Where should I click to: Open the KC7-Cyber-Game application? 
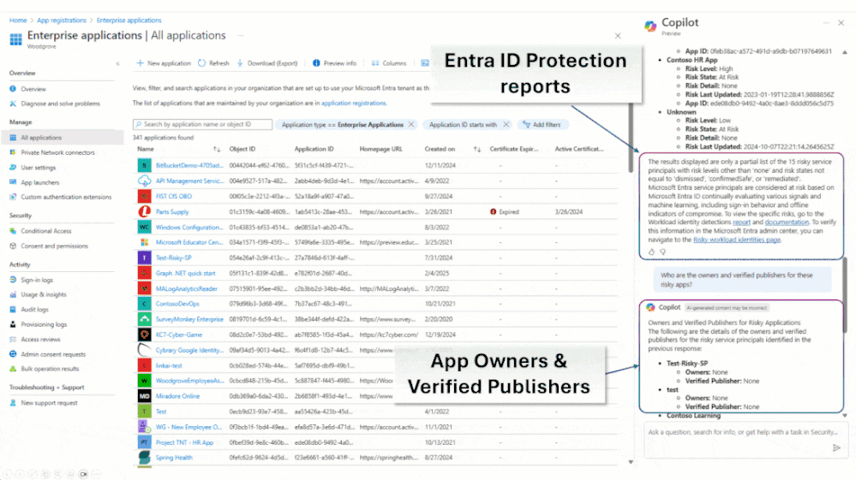pyautogui.click(x=179, y=335)
